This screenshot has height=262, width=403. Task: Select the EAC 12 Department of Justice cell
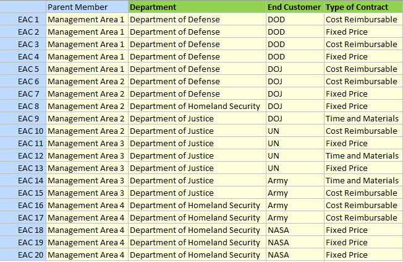pos(197,155)
